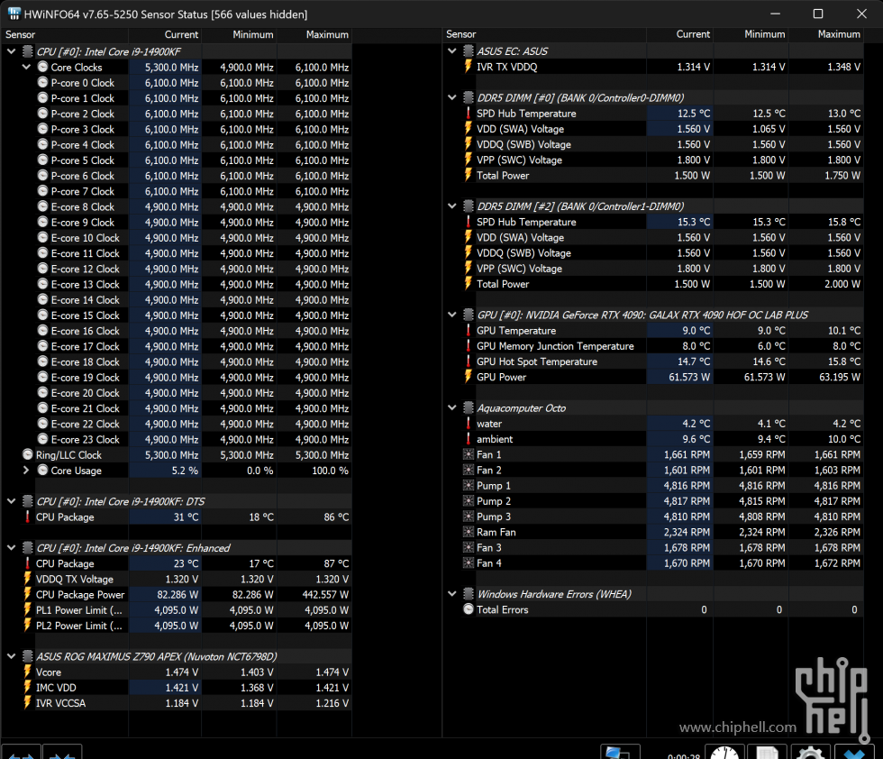Click the lightning icon beside GPU Power

tap(468, 377)
